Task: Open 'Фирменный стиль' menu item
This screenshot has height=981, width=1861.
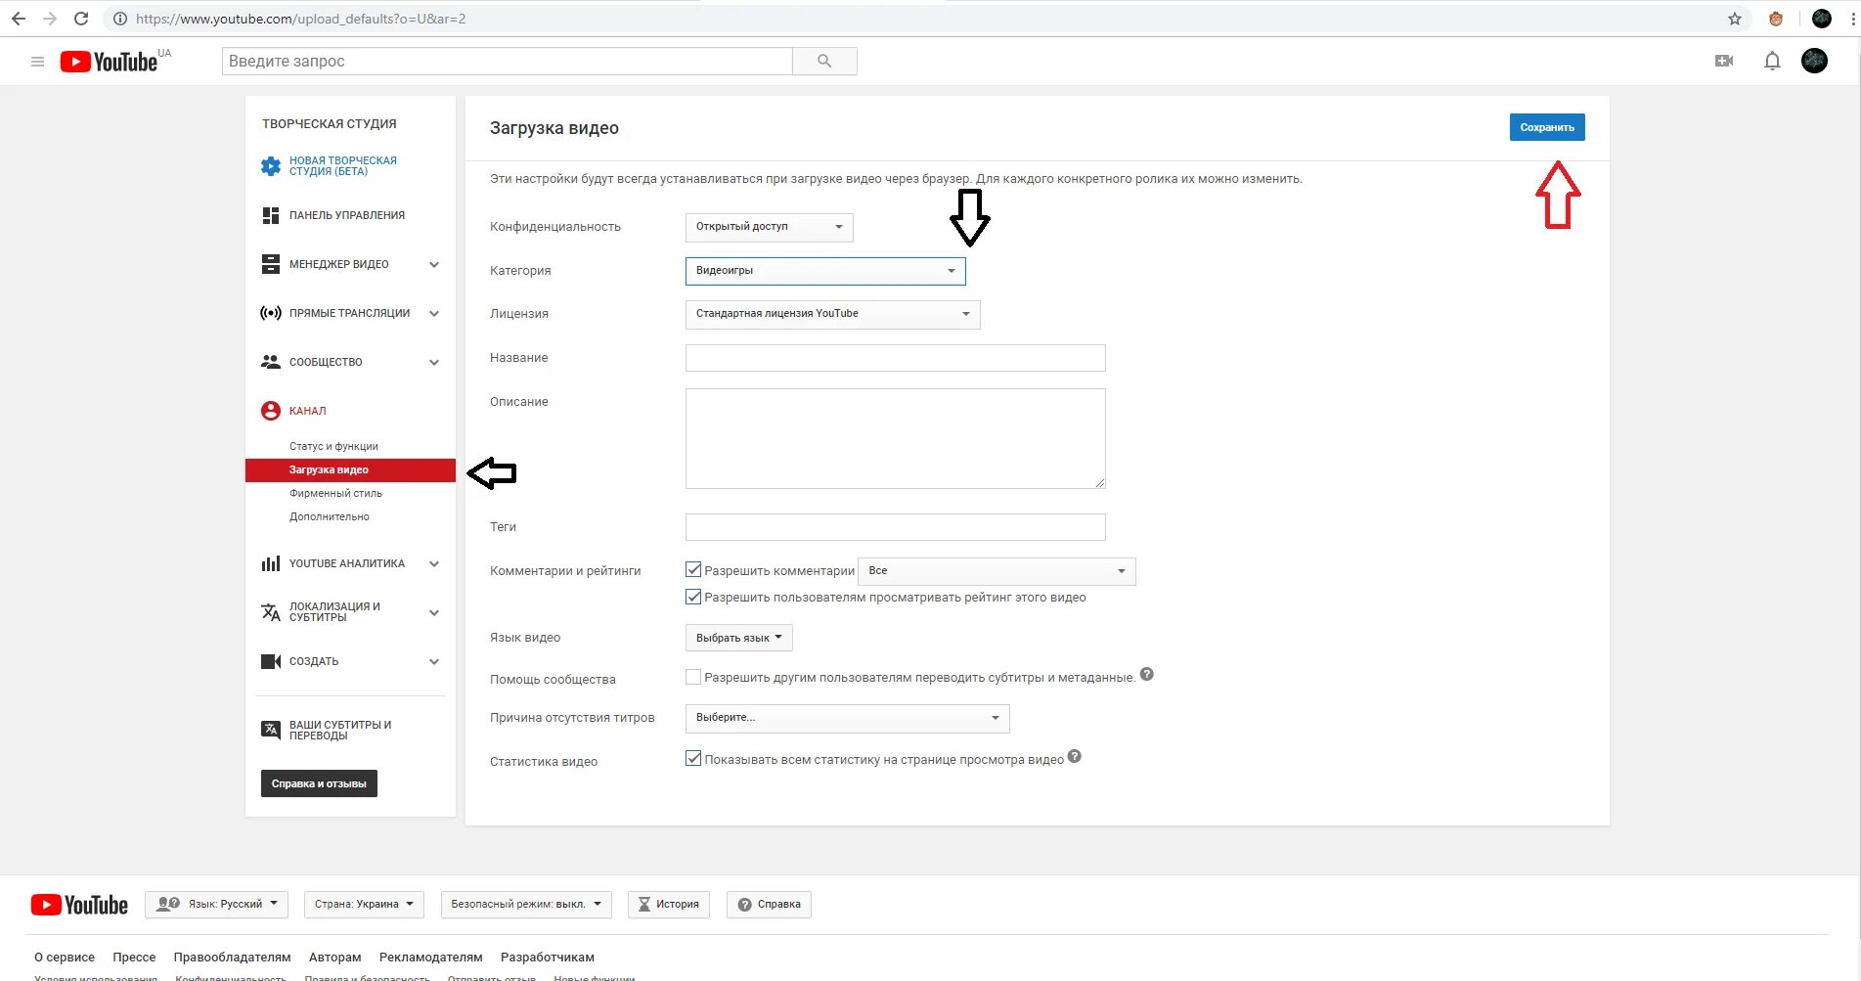Action: (x=335, y=493)
